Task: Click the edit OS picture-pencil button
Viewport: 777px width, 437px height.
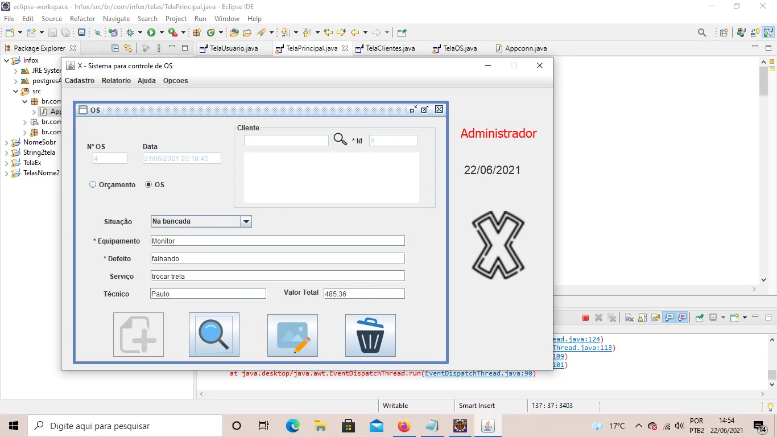Action: pyautogui.click(x=292, y=335)
